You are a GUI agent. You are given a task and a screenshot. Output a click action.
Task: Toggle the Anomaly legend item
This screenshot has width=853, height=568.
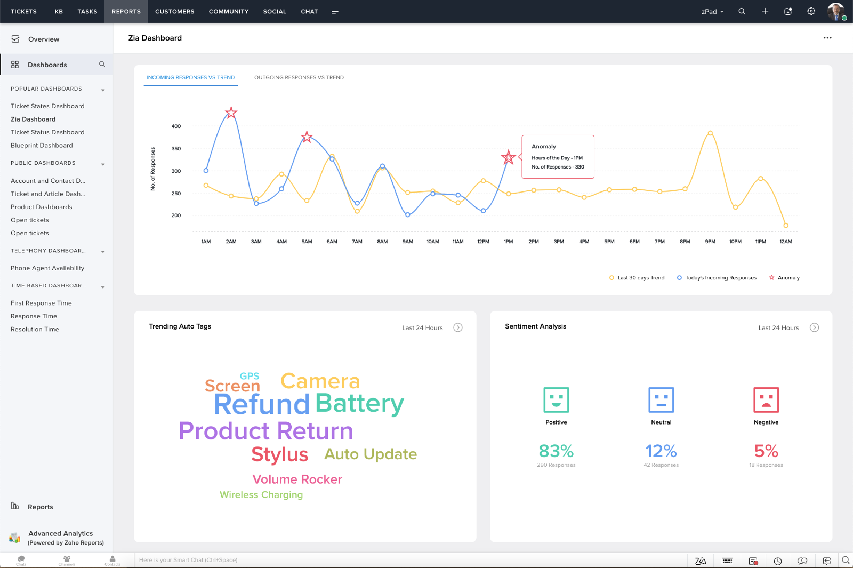click(x=784, y=278)
